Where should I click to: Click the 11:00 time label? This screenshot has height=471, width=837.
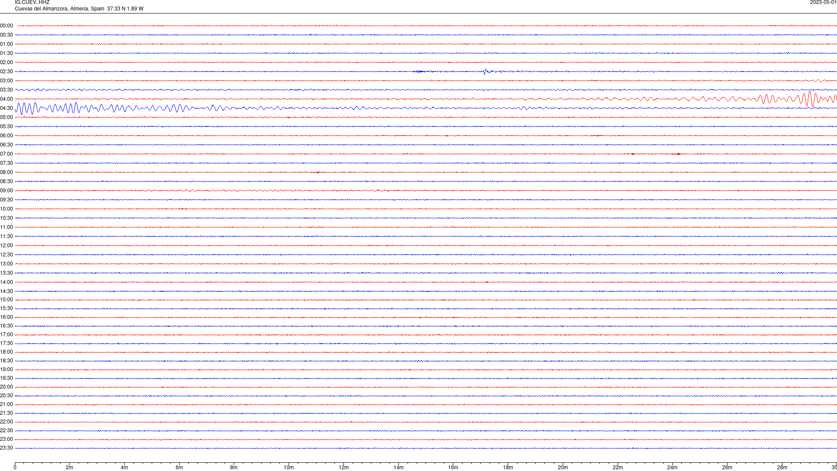click(x=7, y=227)
